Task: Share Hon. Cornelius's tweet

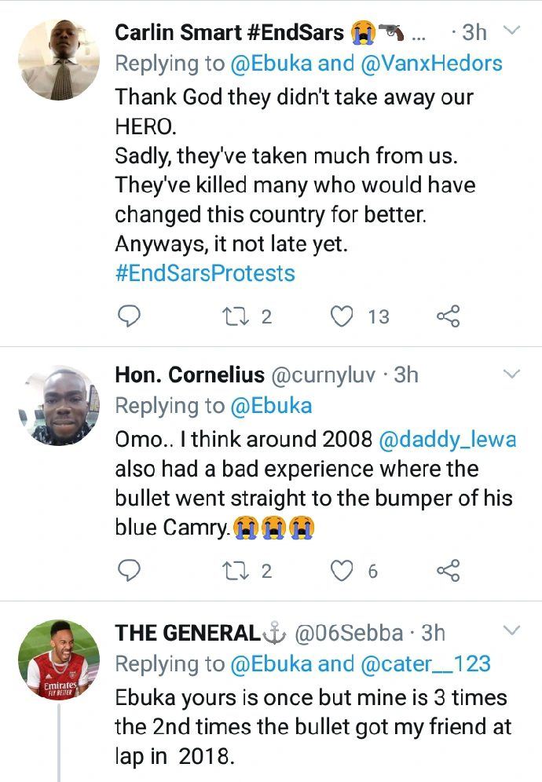Action: click(448, 571)
